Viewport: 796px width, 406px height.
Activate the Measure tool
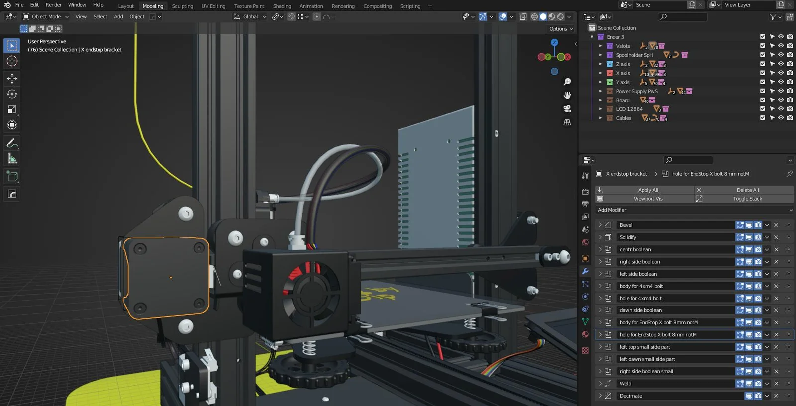(12, 159)
